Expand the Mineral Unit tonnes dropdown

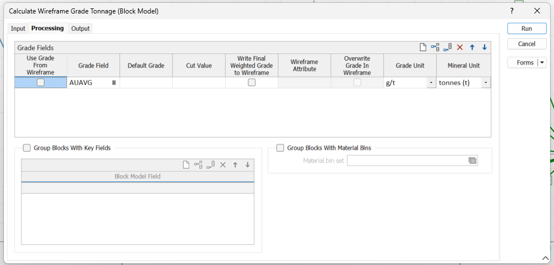click(x=484, y=83)
